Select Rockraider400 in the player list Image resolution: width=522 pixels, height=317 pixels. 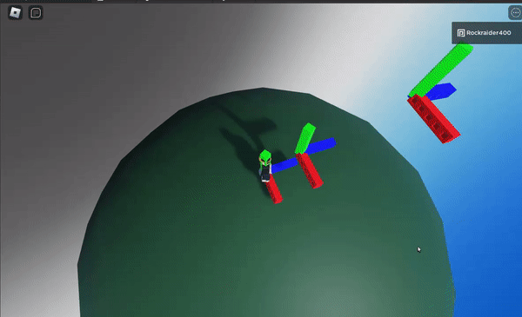(x=486, y=32)
